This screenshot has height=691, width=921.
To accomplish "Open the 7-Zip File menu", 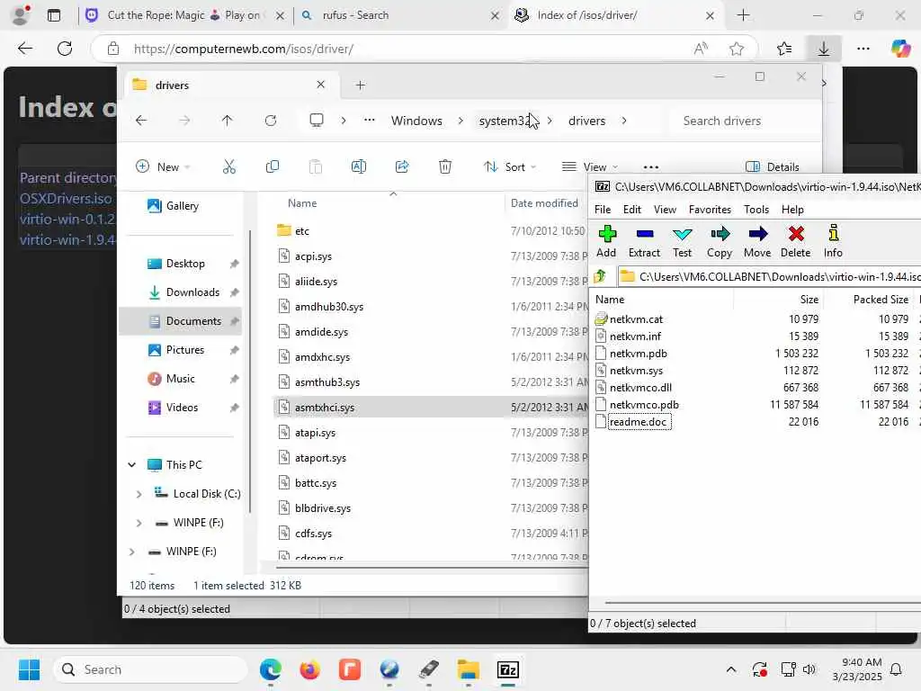I will (602, 209).
